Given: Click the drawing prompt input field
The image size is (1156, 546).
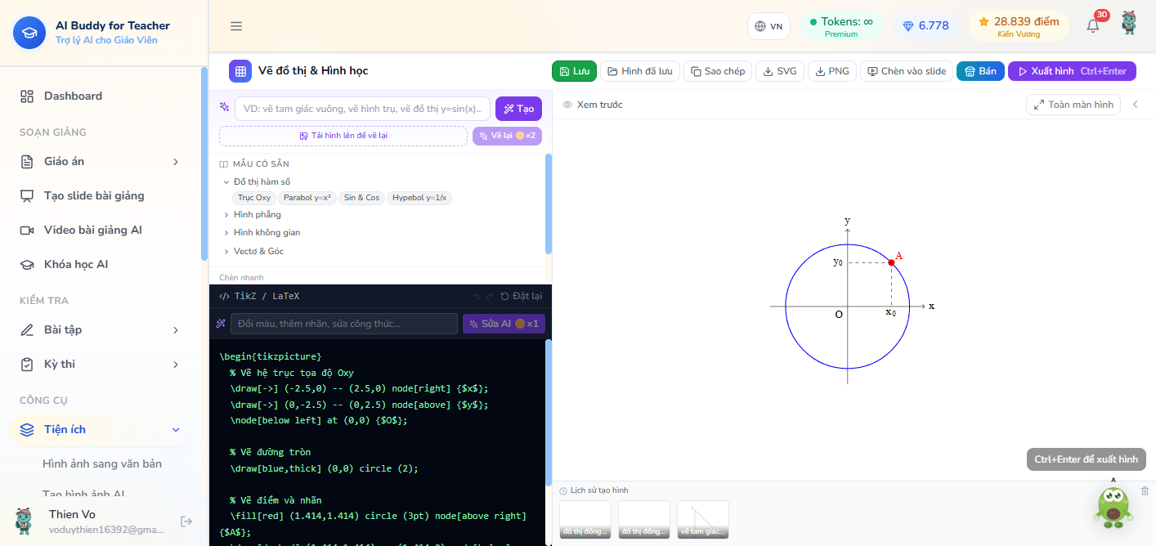Looking at the screenshot, I should point(363,109).
